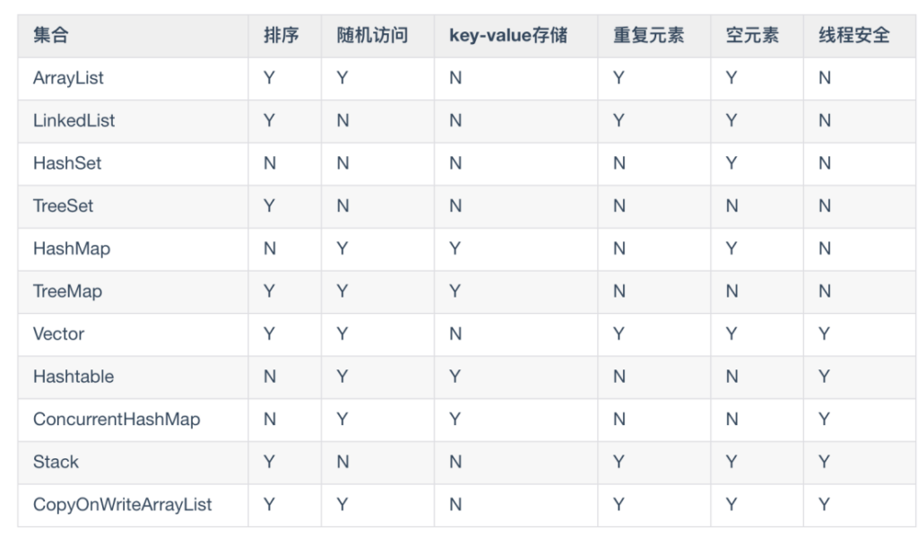Click the HashMap collection name
Image resolution: width=918 pixels, height=538 pixels.
pyautogui.click(x=72, y=248)
